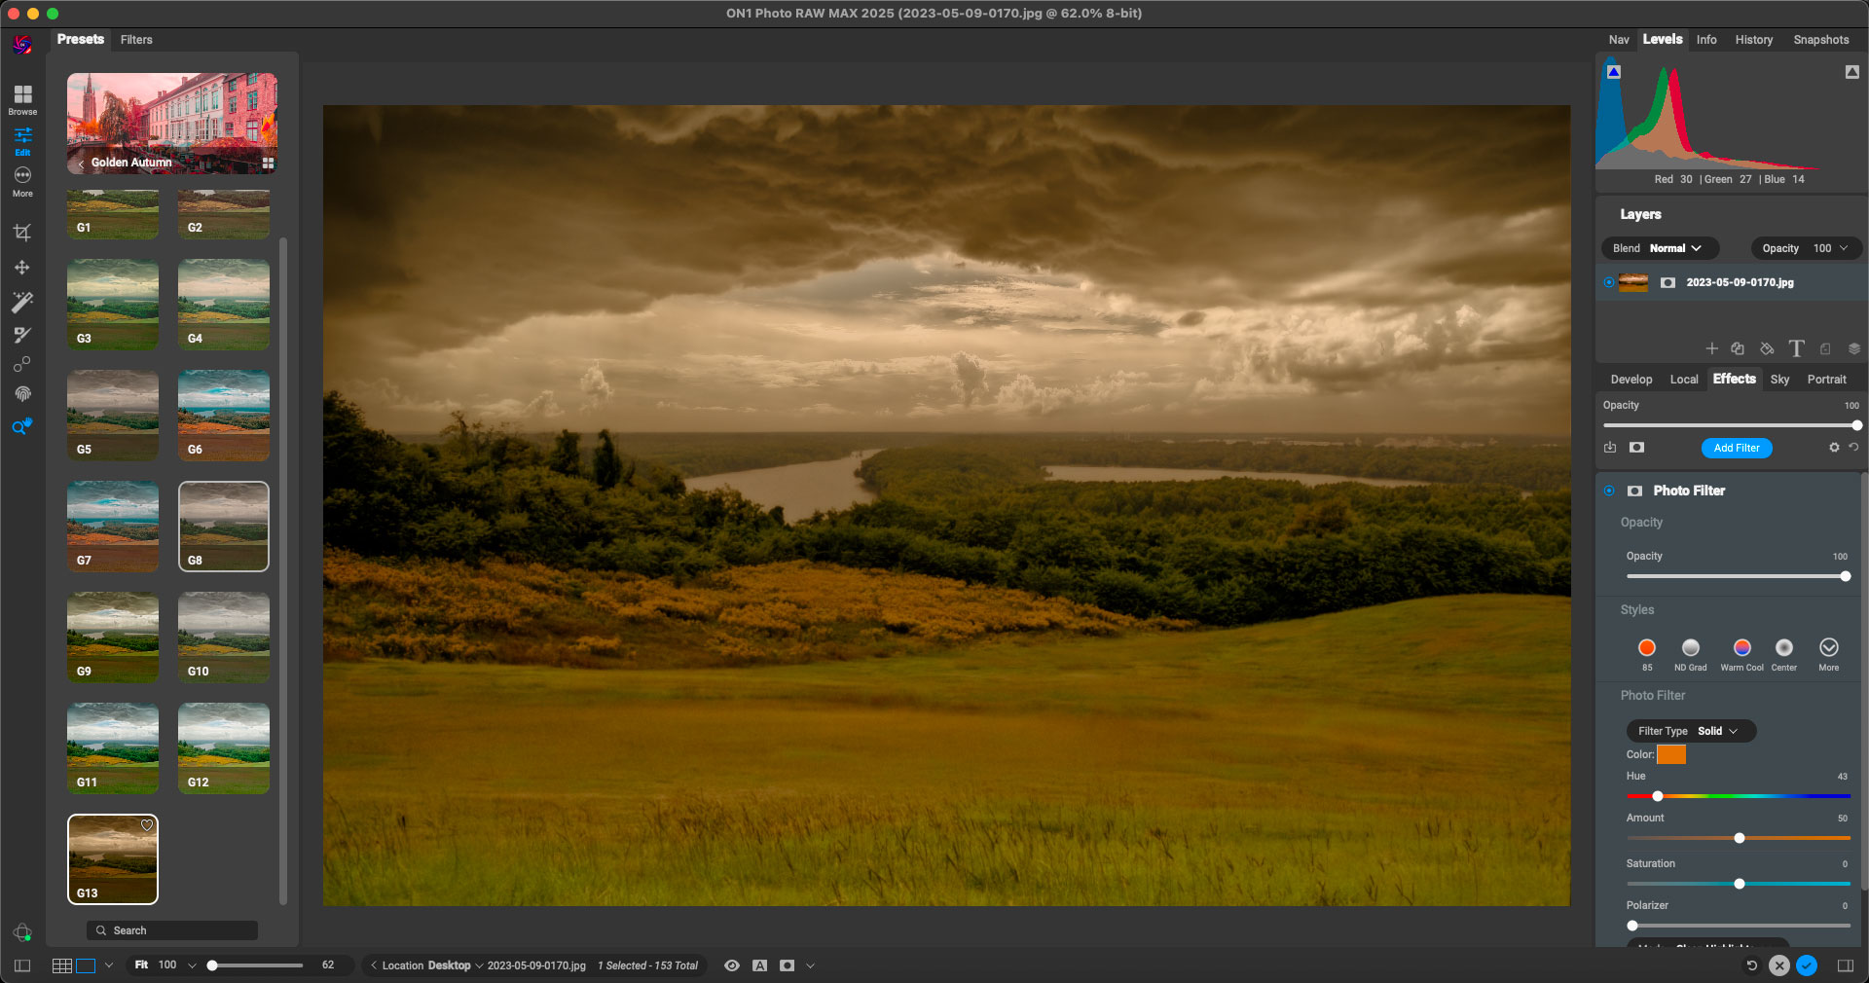Select the Move/Transform tool
Image resolution: width=1869 pixels, height=983 pixels.
21,268
